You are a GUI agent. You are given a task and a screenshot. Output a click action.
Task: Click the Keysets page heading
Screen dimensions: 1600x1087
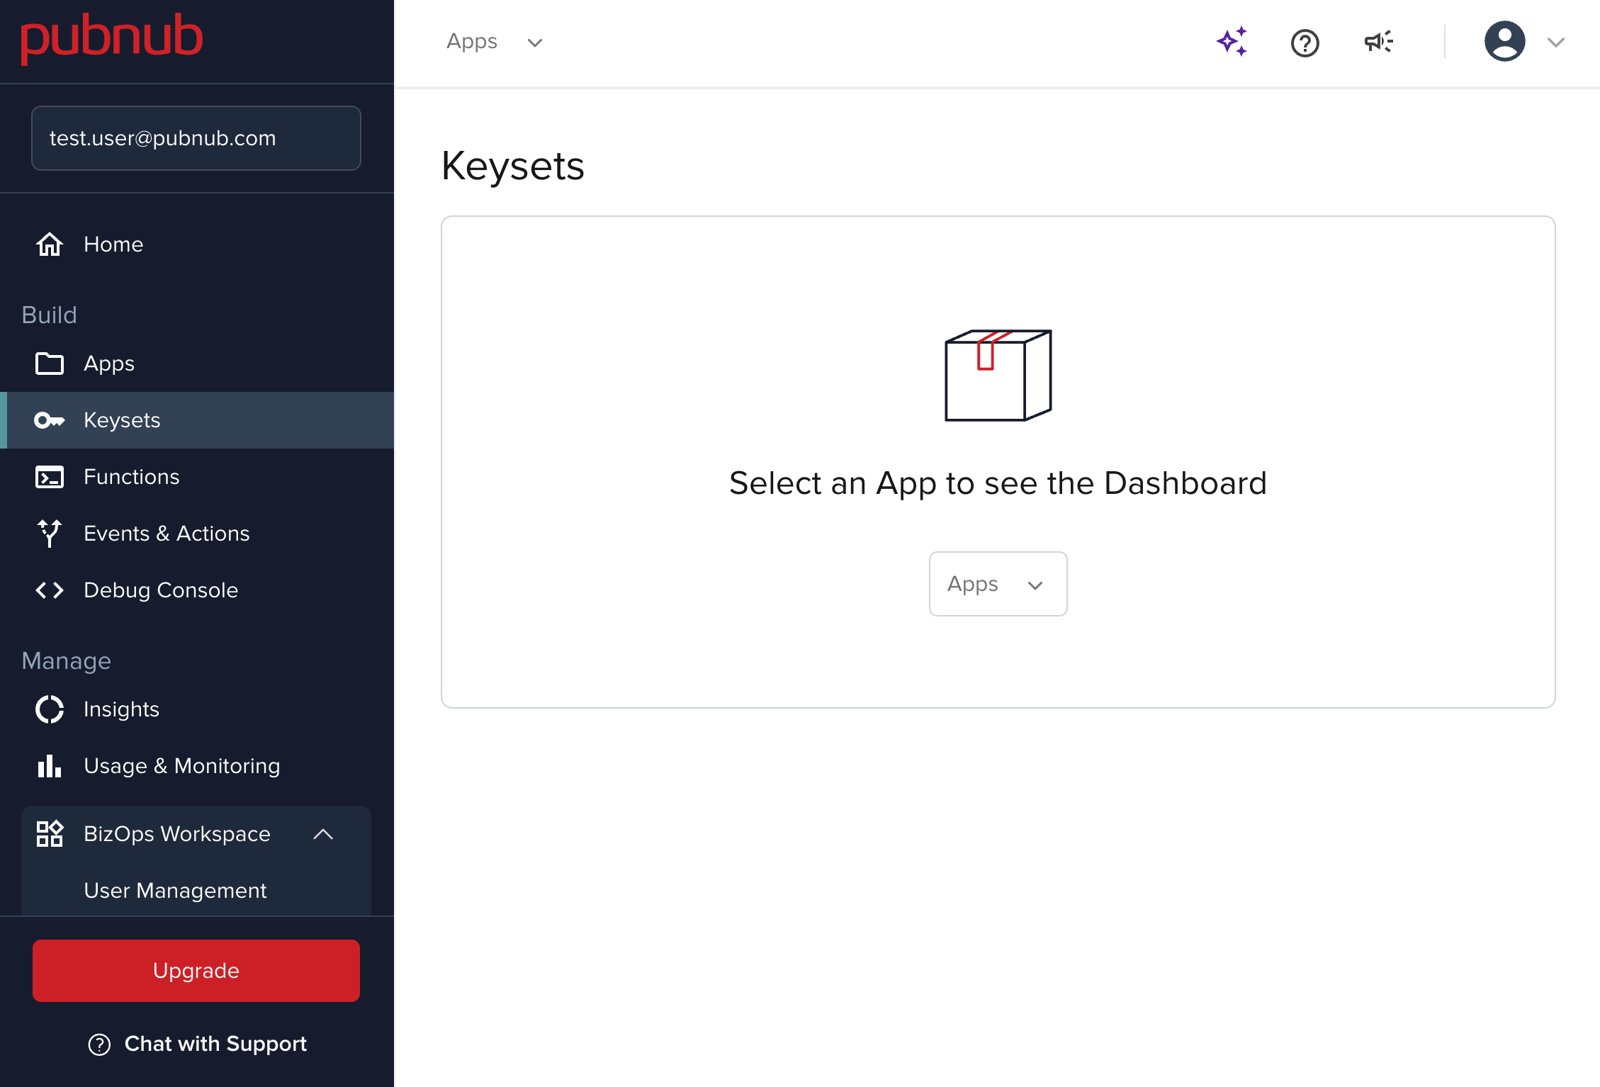pos(512,166)
